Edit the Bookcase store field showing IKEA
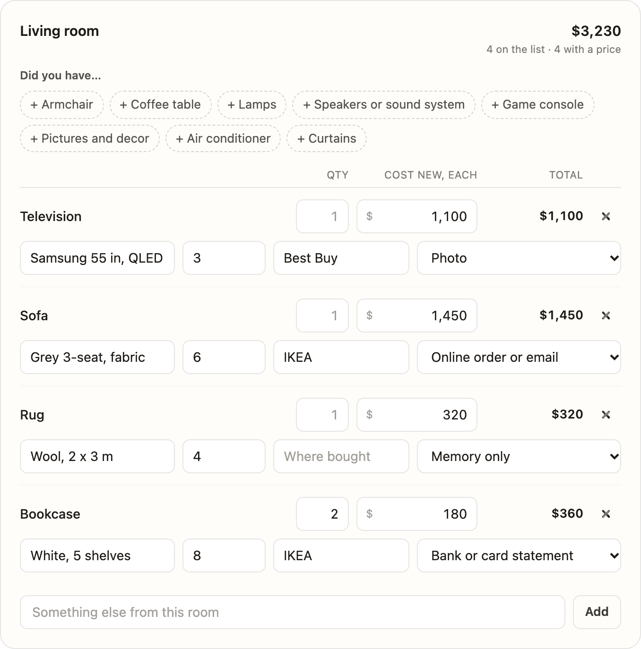The image size is (641, 649). tap(341, 555)
